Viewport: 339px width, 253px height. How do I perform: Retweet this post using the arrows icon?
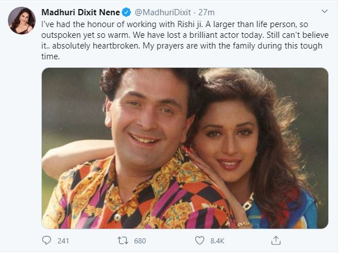(x=123, y=241)
